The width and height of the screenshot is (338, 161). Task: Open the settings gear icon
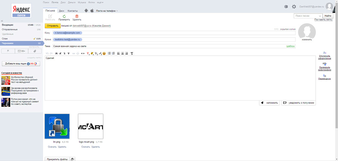294,7
